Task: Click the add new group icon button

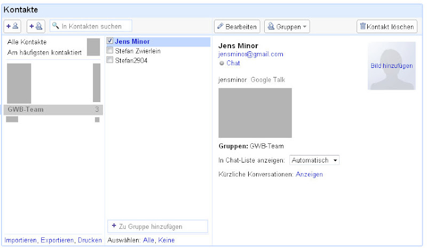Action: coord(36,26)
